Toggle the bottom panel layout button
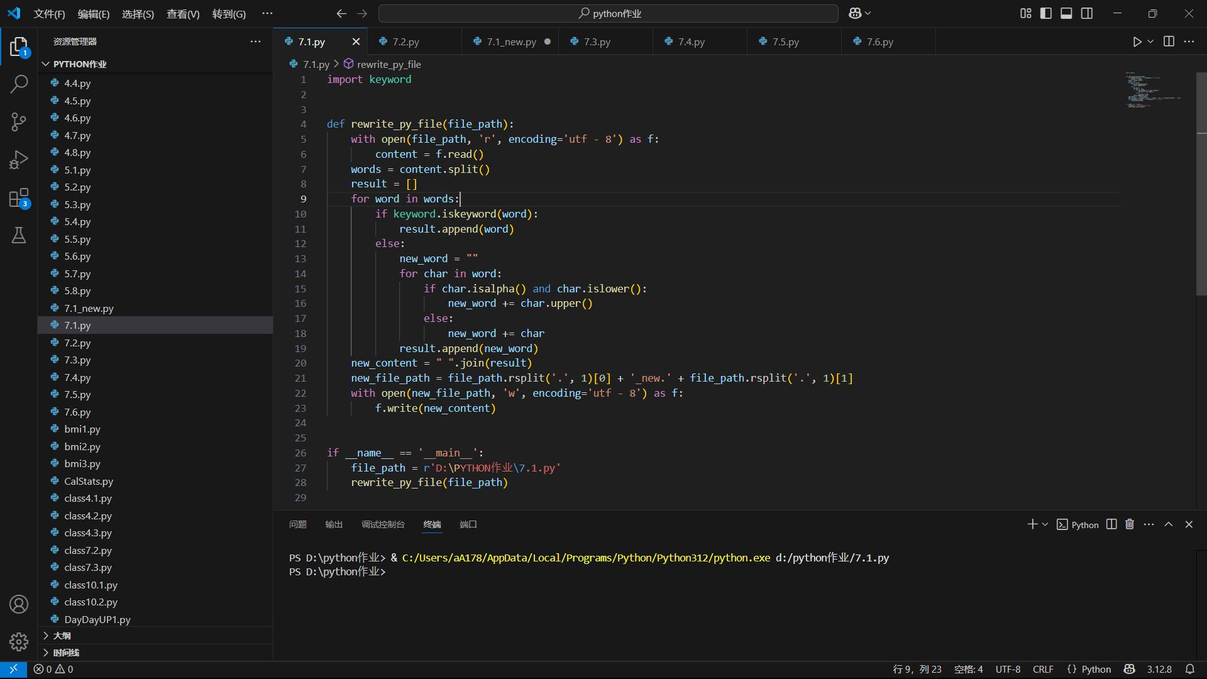1207x679 pixels. [x=1066, y=13]
